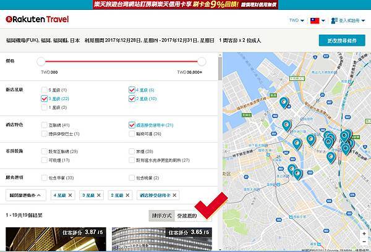Viewport: 371px width, 252px height.
Task: Click the red price range track
Action: click(x=121, y=62)
